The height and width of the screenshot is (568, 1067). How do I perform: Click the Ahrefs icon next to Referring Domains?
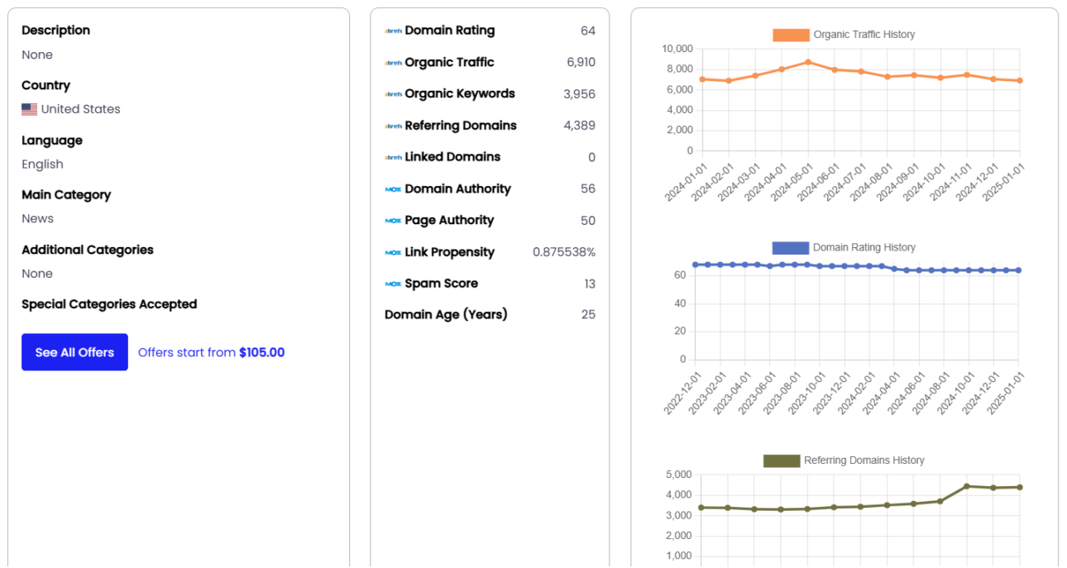coord(393,126)
